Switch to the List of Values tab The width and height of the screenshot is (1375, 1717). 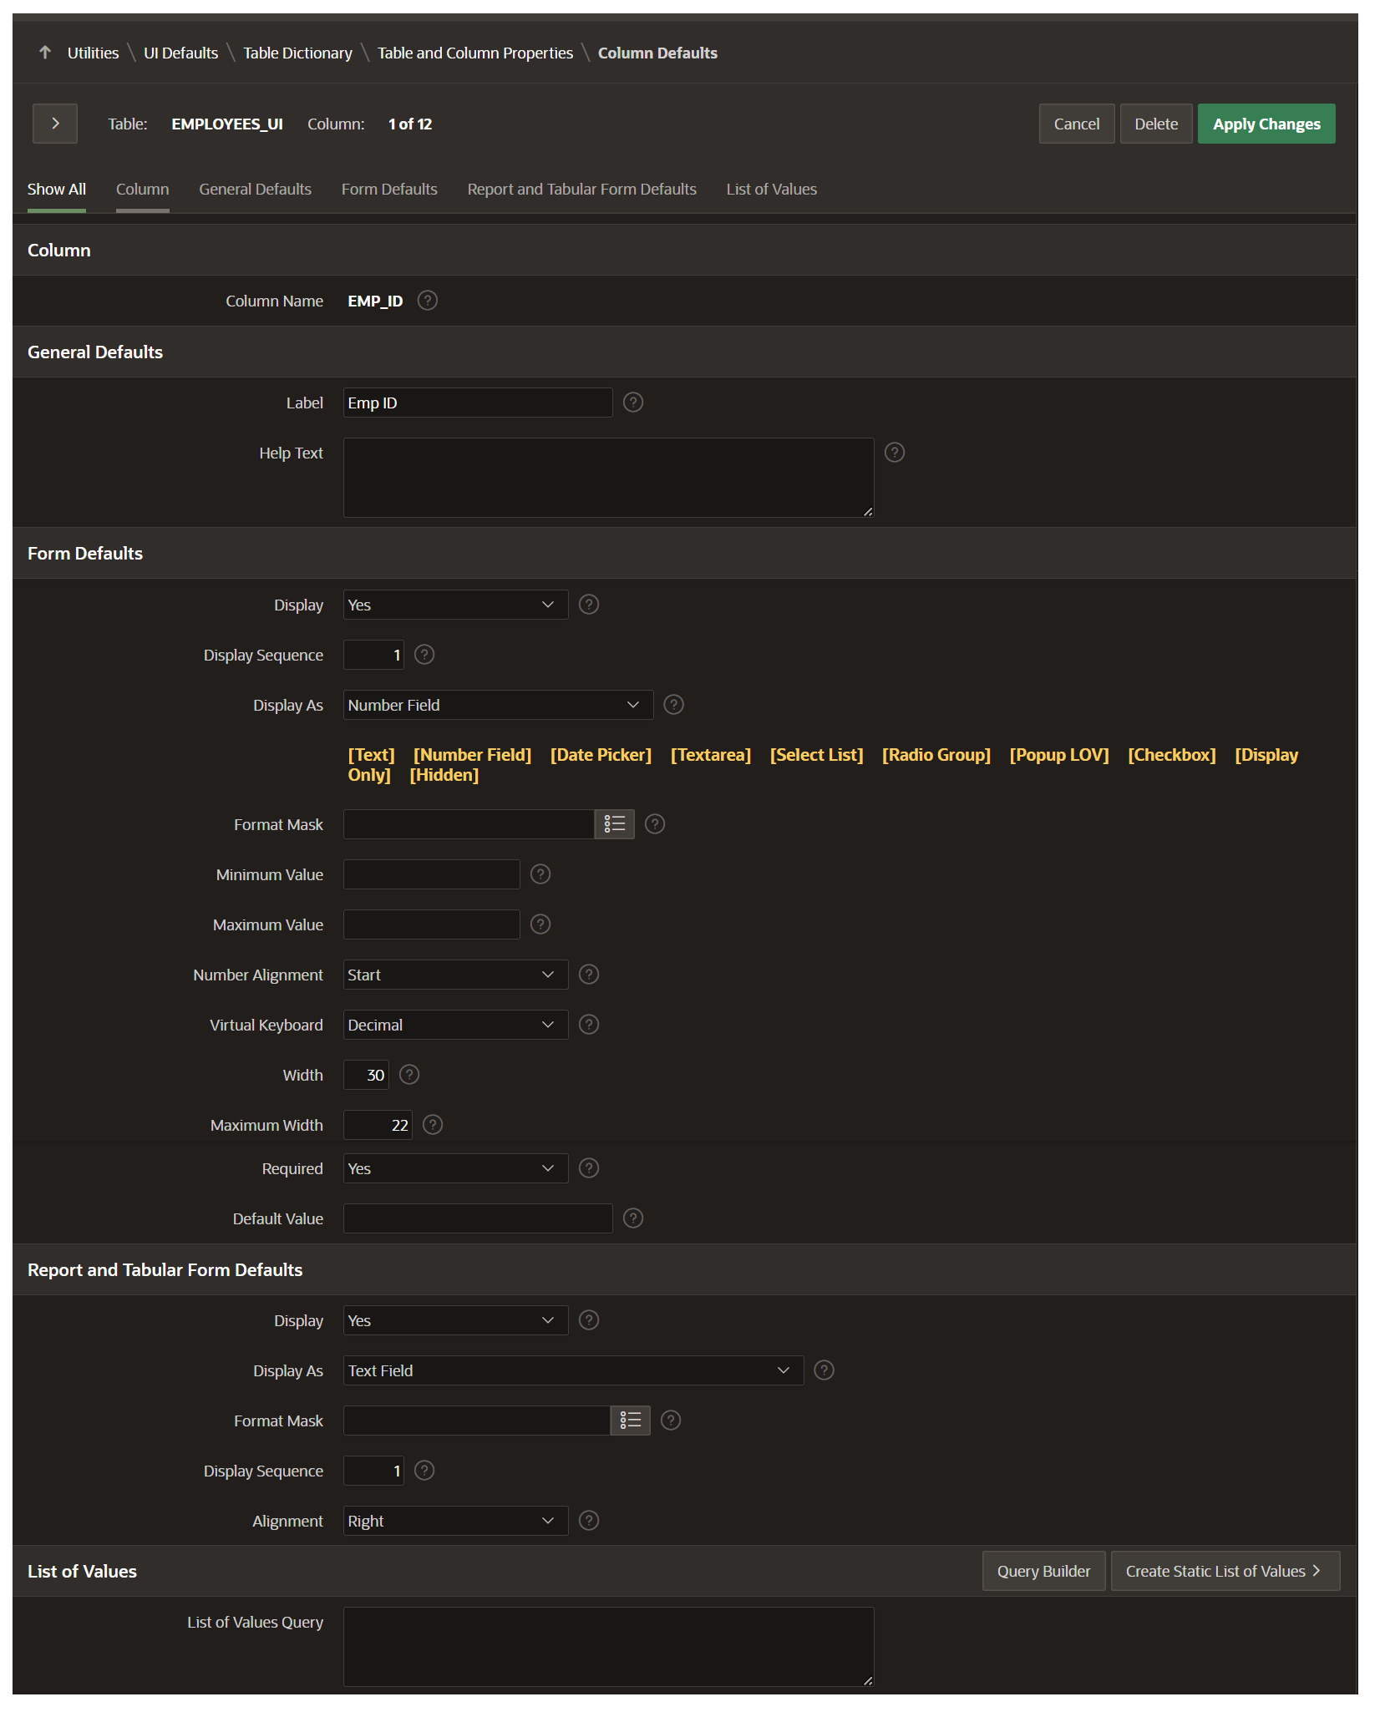771,189
